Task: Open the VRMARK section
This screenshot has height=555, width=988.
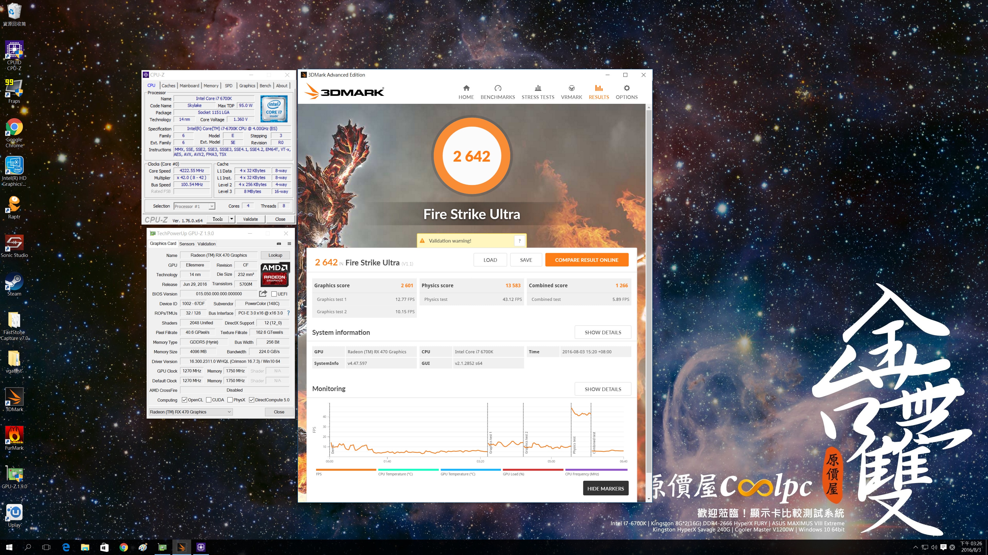Action: 571,92
